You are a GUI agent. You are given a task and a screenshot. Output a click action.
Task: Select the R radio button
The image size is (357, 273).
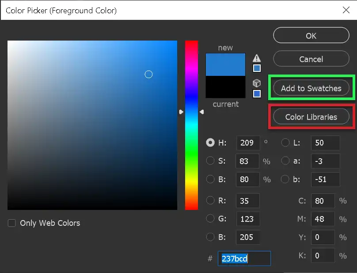click(210, 200)
